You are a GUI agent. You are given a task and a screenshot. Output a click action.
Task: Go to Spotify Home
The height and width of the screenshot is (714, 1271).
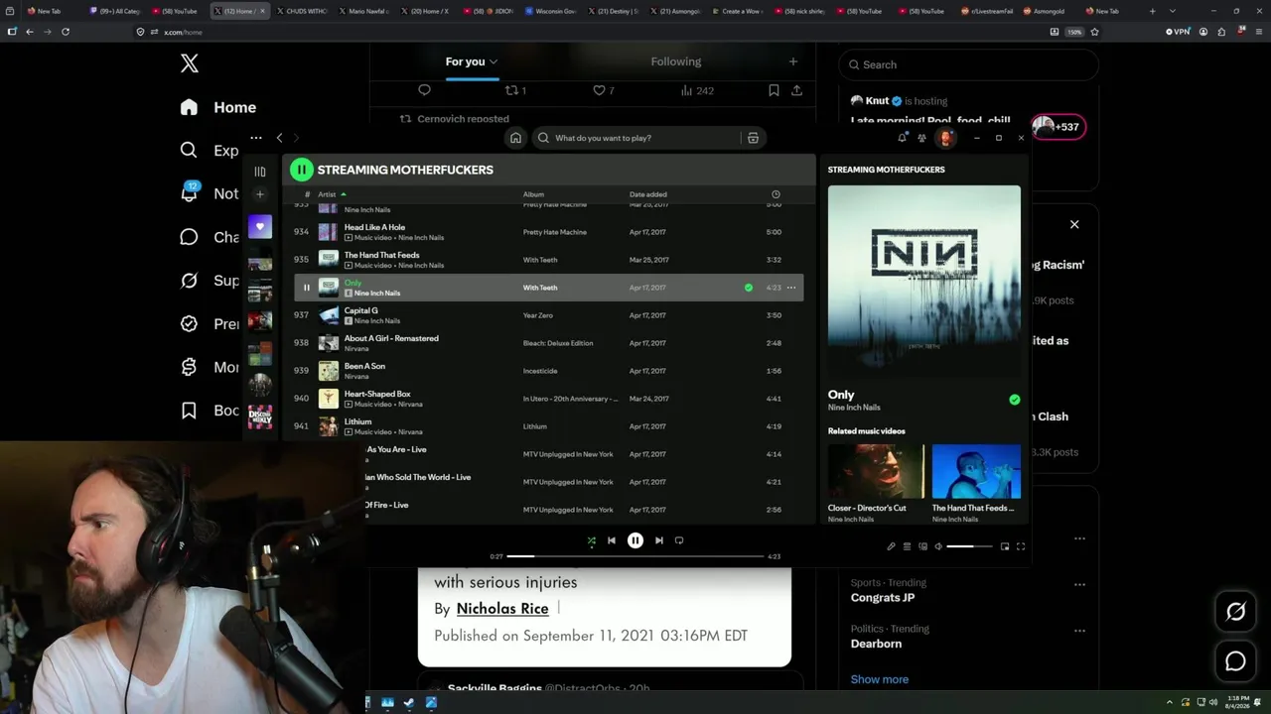pyautogui.click(x=515, y=138)
